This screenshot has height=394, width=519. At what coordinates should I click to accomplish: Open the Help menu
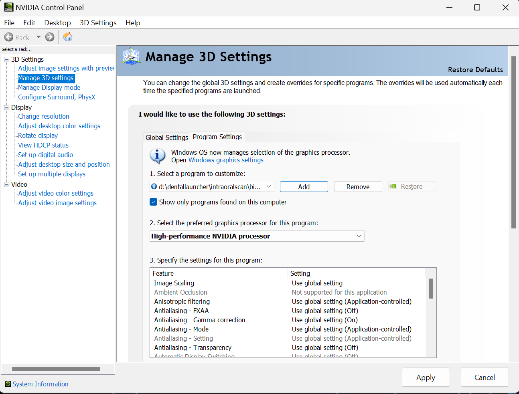pyautogui.click(x=133, y=23)
